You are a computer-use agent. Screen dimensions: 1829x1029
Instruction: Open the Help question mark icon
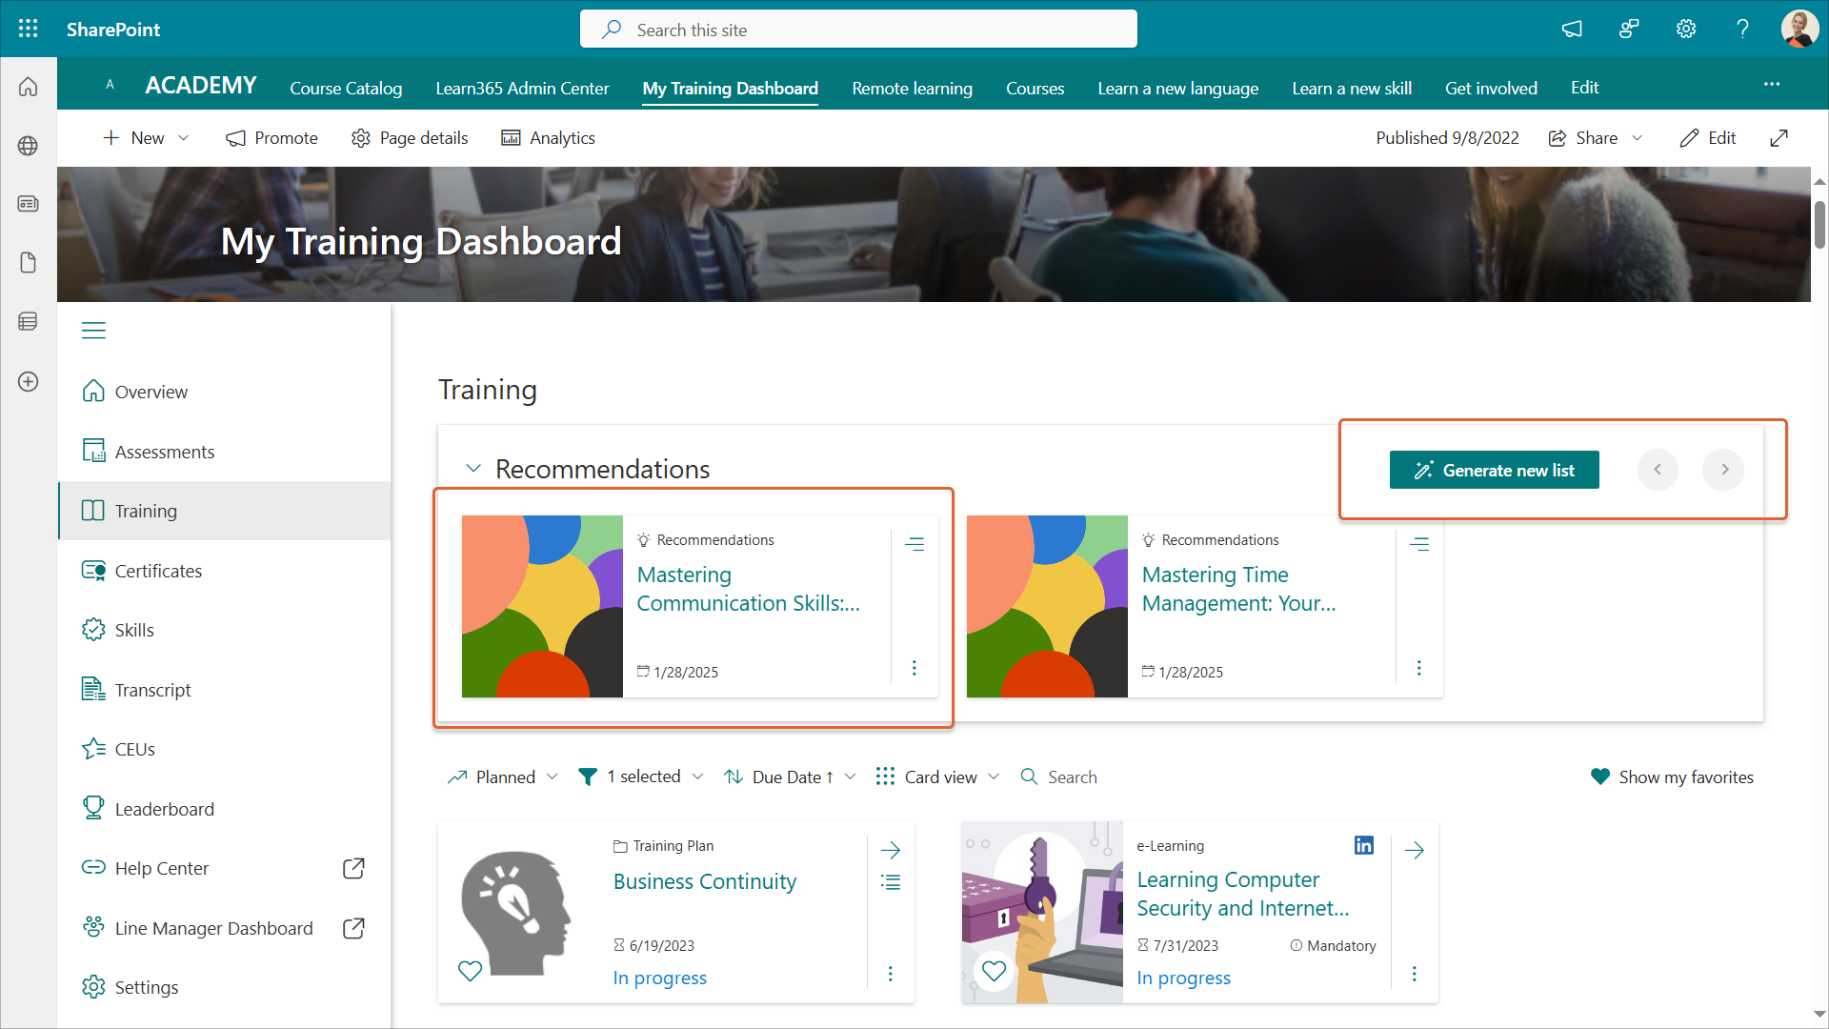pos(1742,29)
